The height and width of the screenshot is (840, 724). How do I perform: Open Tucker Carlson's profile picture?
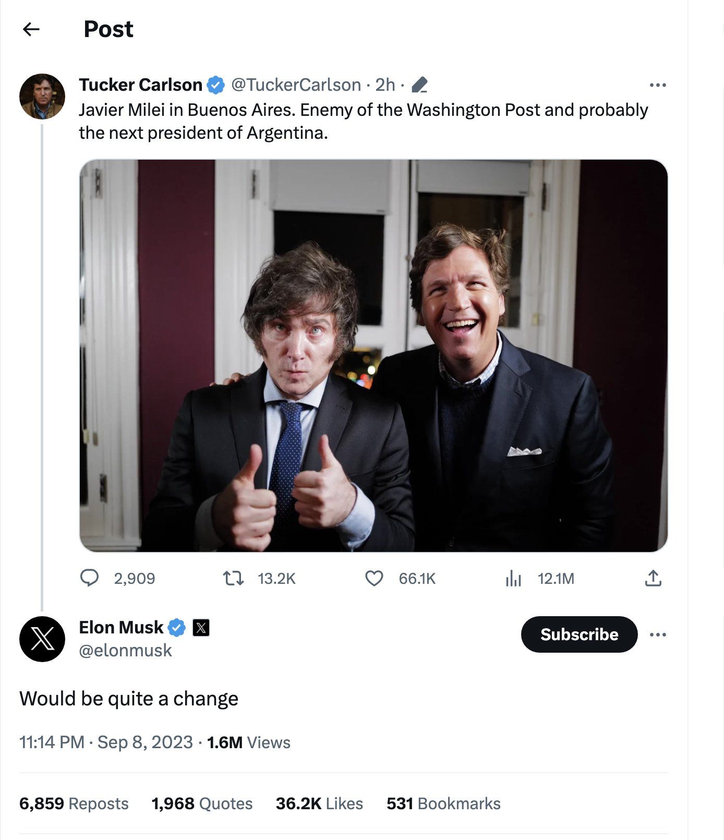(x=42, y=97)
